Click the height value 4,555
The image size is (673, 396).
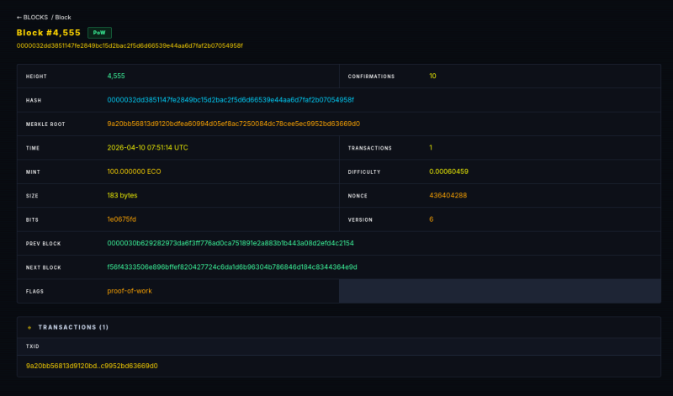point(116,76)
